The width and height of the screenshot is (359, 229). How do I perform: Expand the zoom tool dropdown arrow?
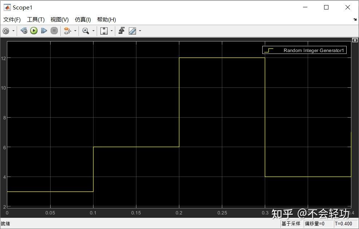click(x=93, y=31)
